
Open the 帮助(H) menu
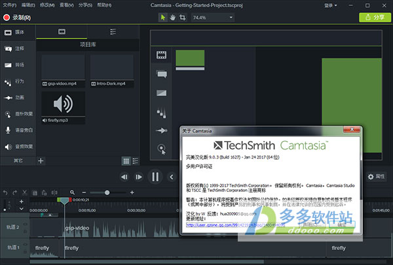(x=104, y=5)
